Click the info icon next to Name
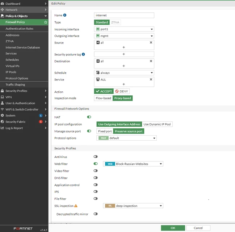 [65, 15]
